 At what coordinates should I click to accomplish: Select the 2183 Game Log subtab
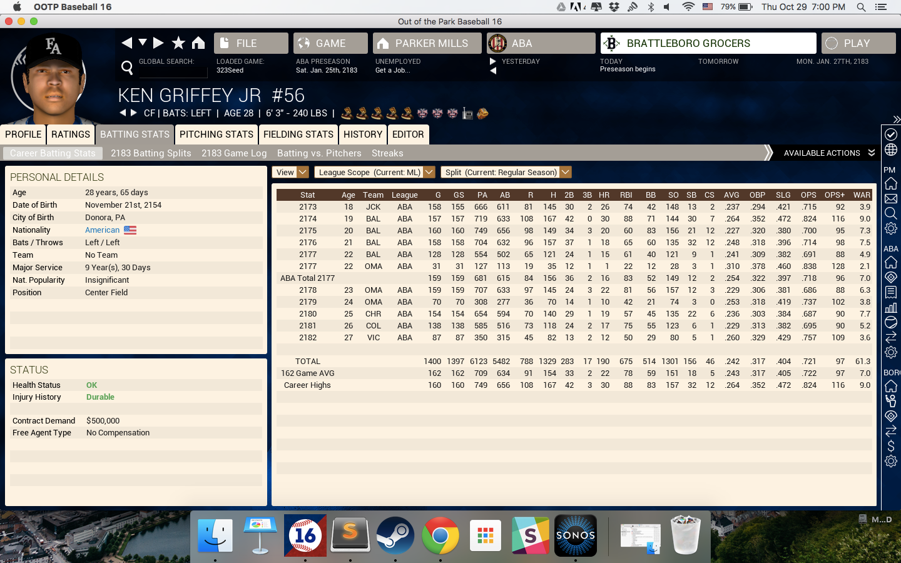pyautogui.click(x=234, y=153)
